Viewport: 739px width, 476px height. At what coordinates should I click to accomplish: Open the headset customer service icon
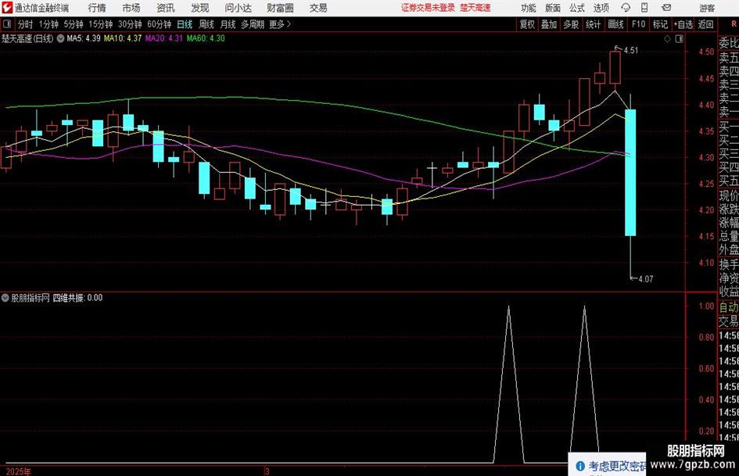(x=626, y=8)
